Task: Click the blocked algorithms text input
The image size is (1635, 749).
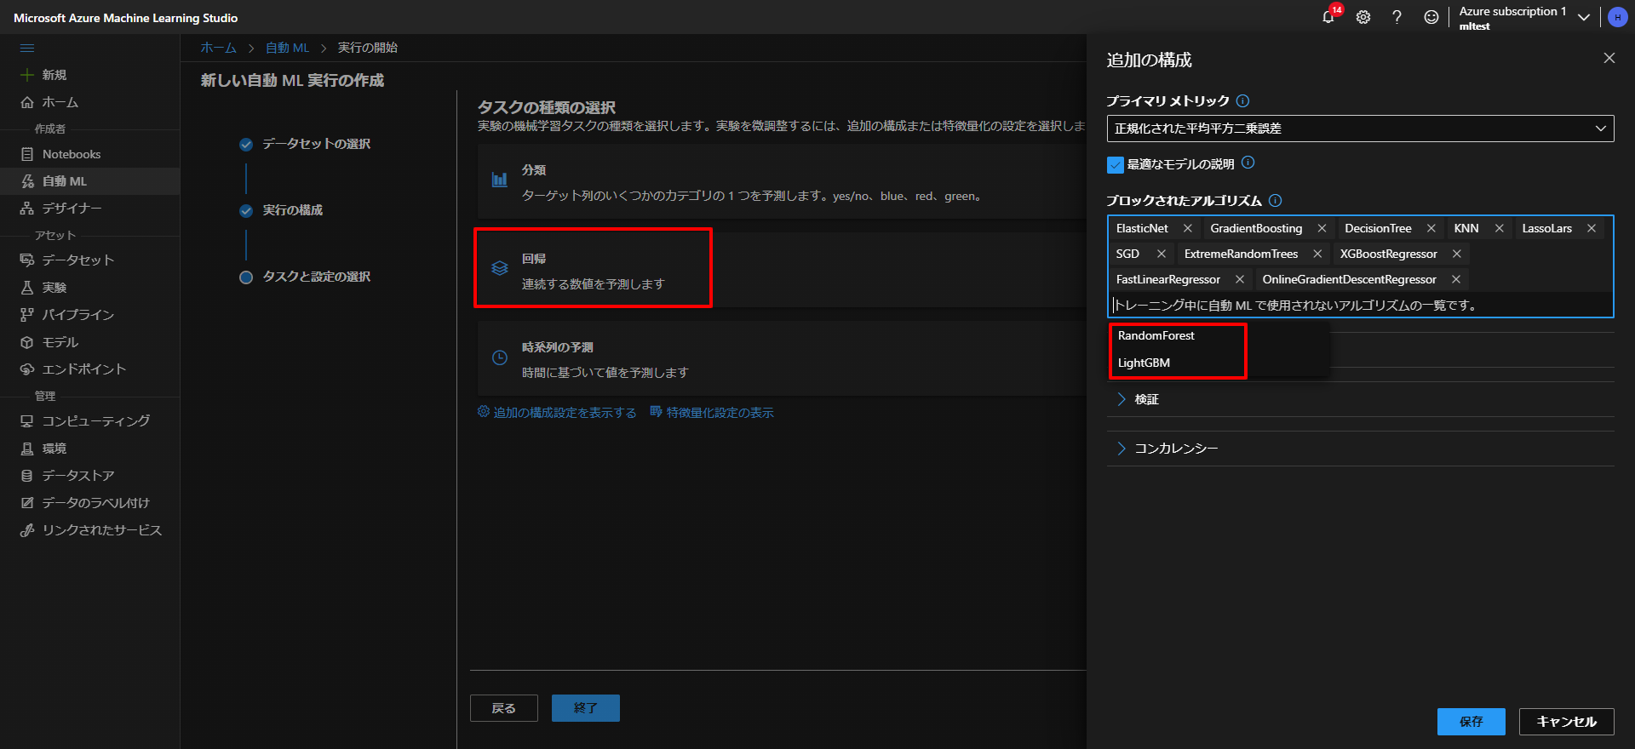Action: pos(1360,306)
